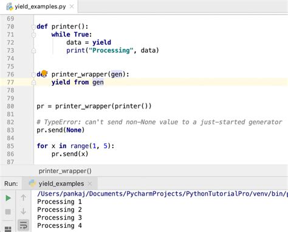Click fold end marker on line 73
The width and height of the screenshot is (288, 232).
pos(33,51)
